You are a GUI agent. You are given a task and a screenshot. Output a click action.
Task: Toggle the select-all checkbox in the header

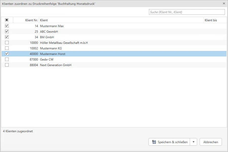(7, 20)
